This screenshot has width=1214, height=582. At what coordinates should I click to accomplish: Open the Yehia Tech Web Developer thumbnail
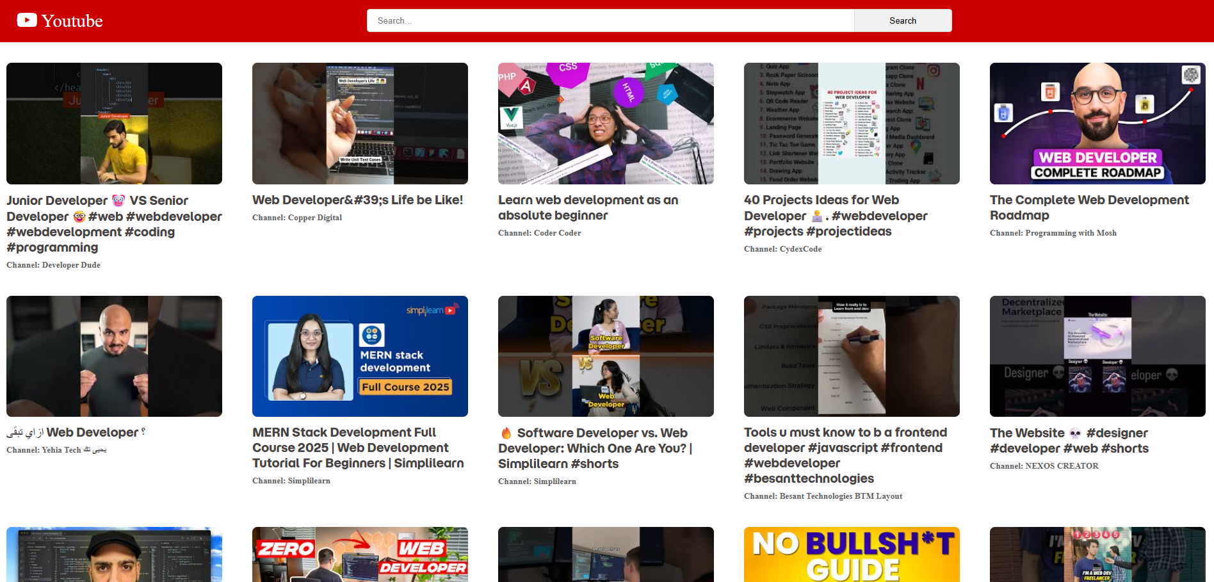114,356
